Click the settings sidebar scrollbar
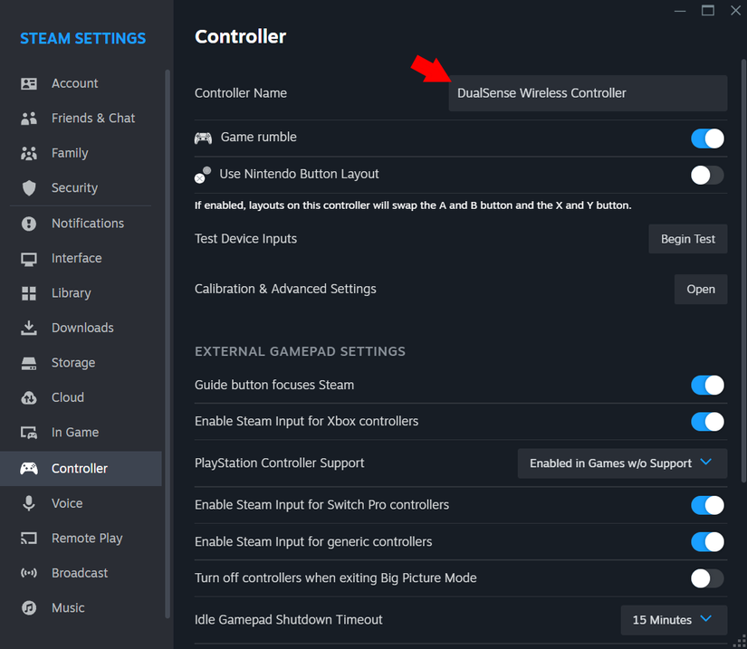Viewport: 747px width, 649px height. tap(167, 344)
